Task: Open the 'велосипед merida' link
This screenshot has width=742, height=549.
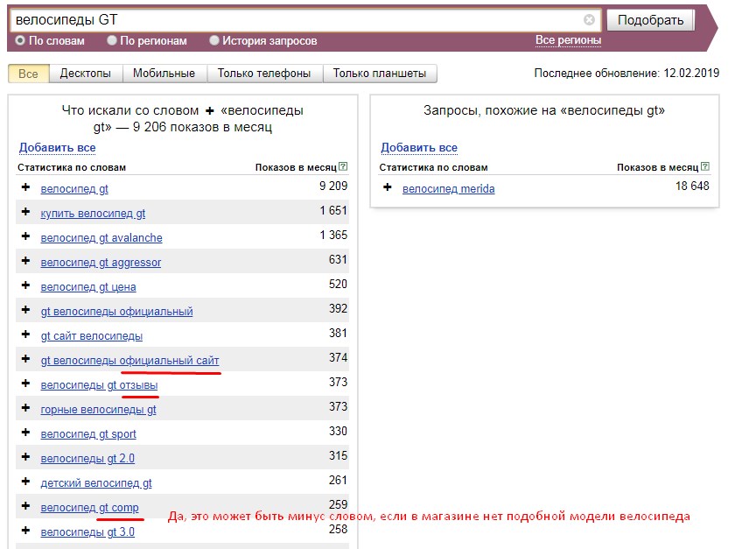Action: pyautogui.click(x=449, y=189)
